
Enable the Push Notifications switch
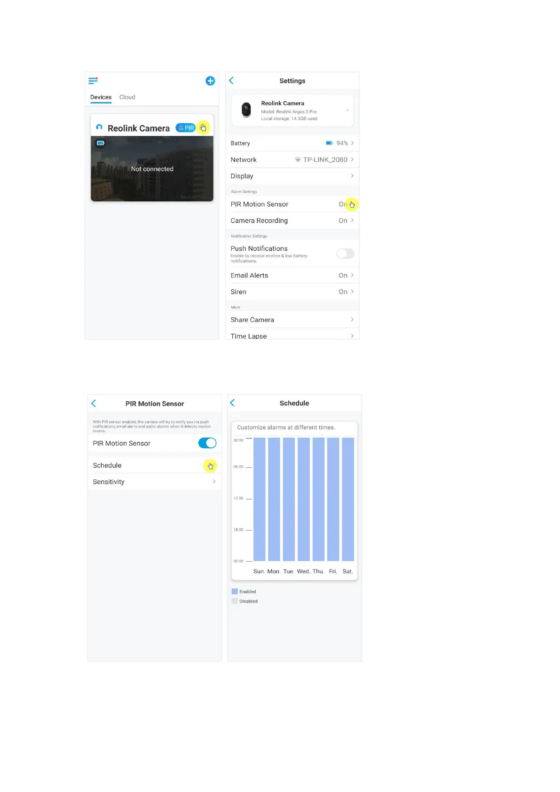pyautogui.click(x=345, y=253)
